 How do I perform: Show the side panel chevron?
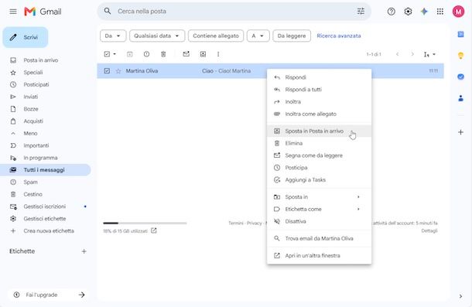coord(460,296)
